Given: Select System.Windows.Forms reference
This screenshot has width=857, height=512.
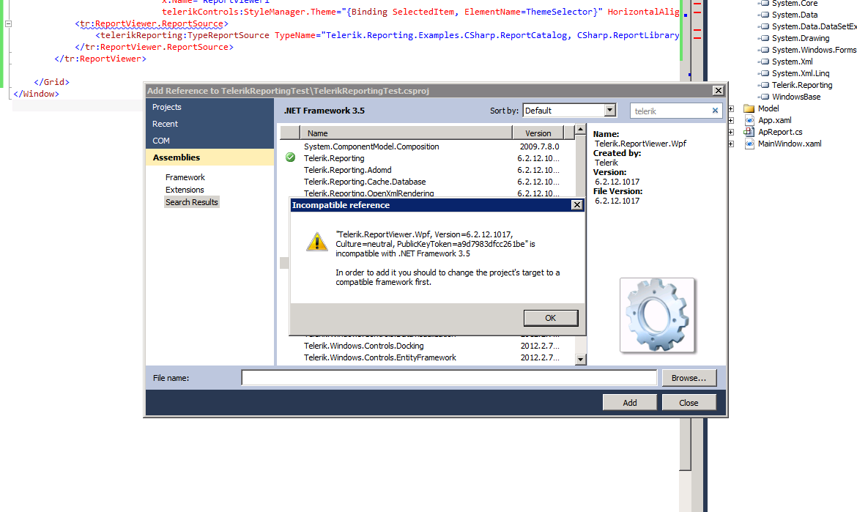Looking at the screenshot, I should click(x=814, y=50).
